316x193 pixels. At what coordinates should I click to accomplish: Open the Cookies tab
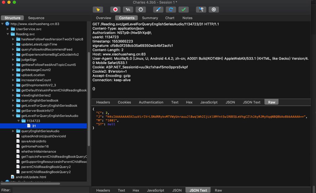(x=124, y=102)
